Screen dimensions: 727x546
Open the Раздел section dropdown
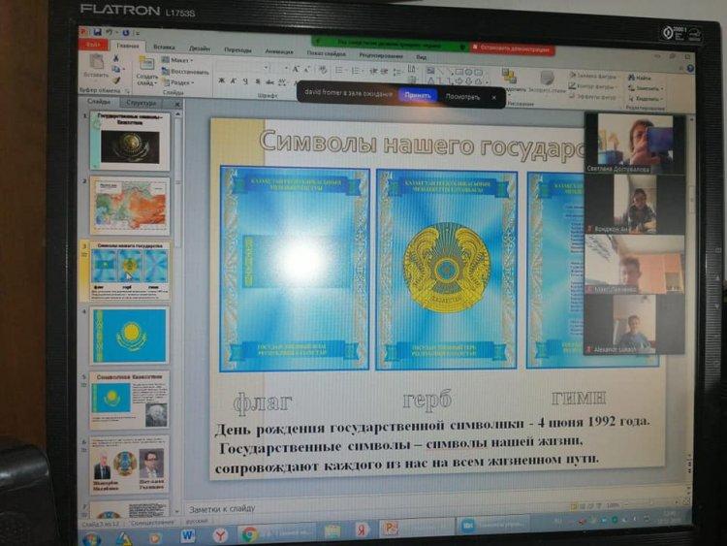point(178,82)
